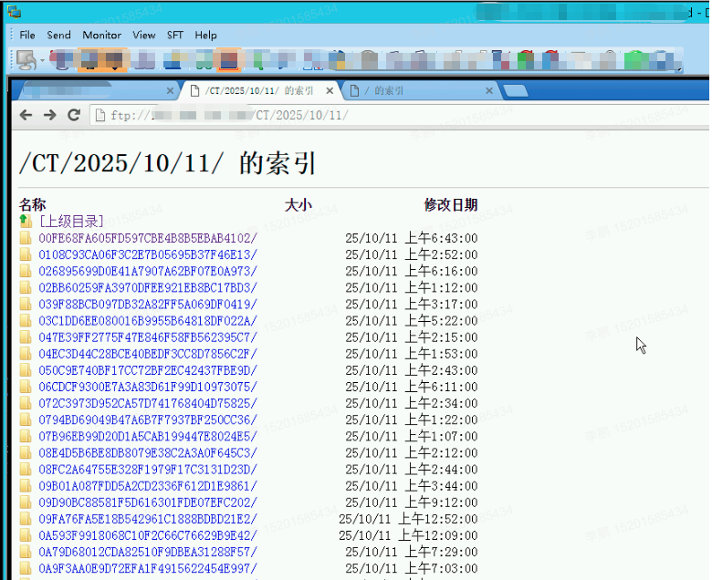Switch to the '/CT/2025/10/11/ 的索引' tab
Image resolution: width=712 pixels, height=580 pixels.
259,90
